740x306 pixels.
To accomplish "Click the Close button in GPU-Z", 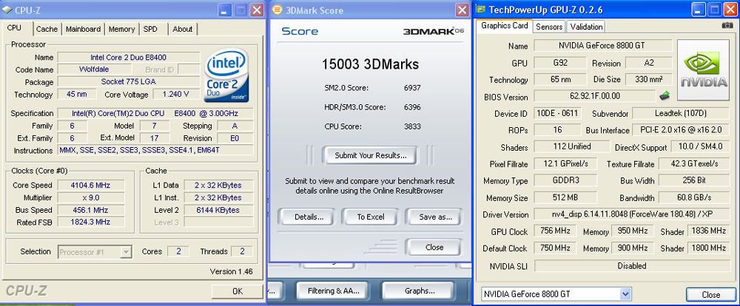I will (710, 295).
